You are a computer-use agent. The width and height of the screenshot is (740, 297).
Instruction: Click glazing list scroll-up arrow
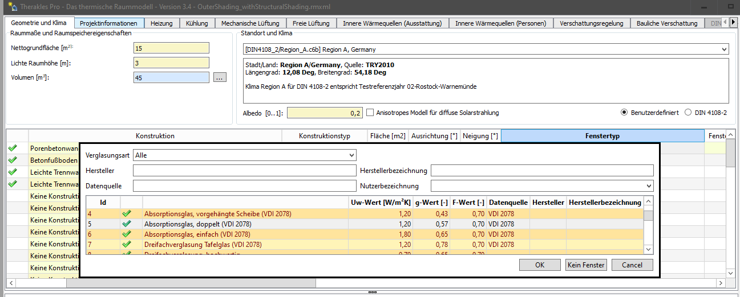coord(649,202)
